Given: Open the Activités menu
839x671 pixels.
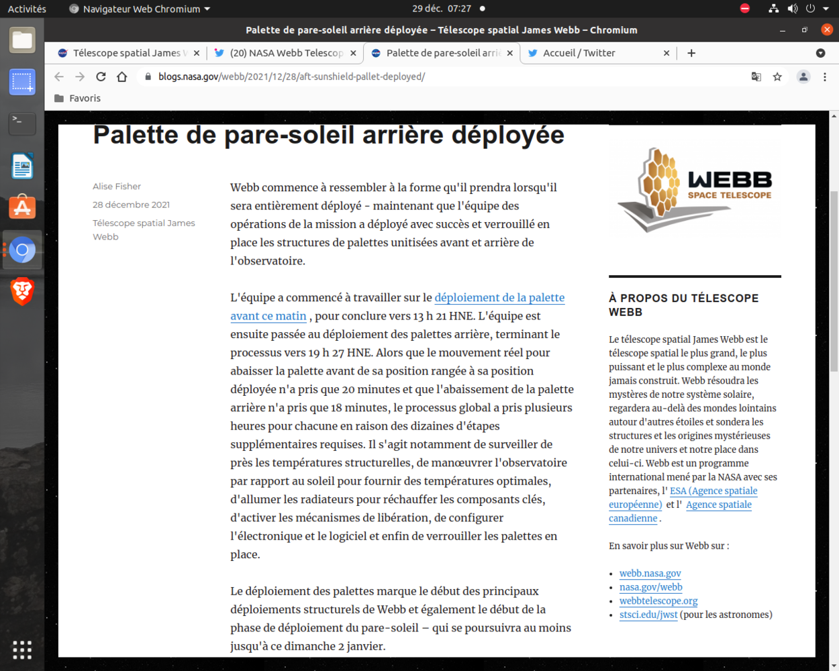Looking at the screenshot, I should pos(26,9).
